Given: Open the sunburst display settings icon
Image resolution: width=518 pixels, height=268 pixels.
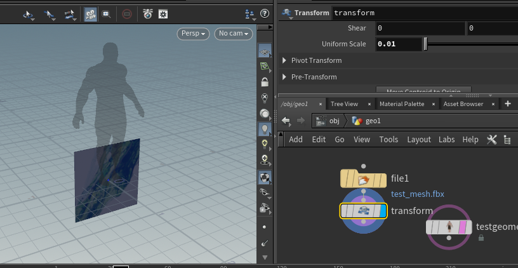Looking at the screenshot, I should coord(163,14).
